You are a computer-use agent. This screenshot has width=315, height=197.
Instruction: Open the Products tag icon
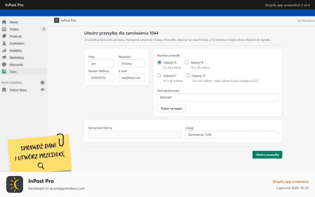[4, 36]
